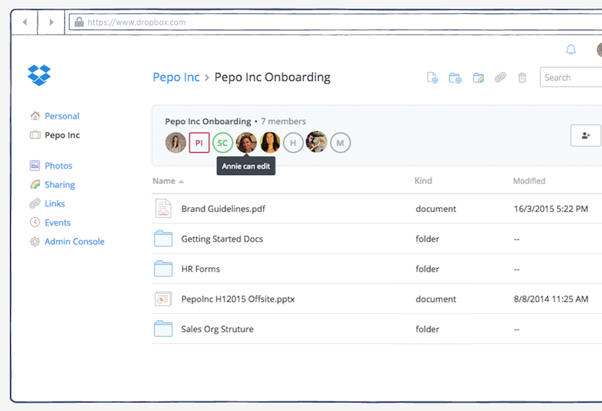Open PepoInc H12015 Offsite.pptx
602x411 pixels.
238,299
